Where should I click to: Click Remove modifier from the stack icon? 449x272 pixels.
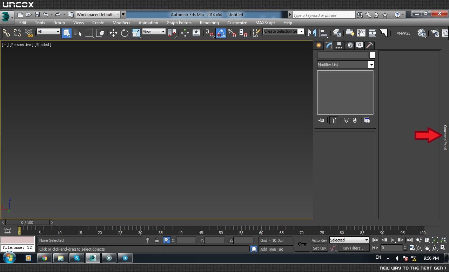(355, 120)
